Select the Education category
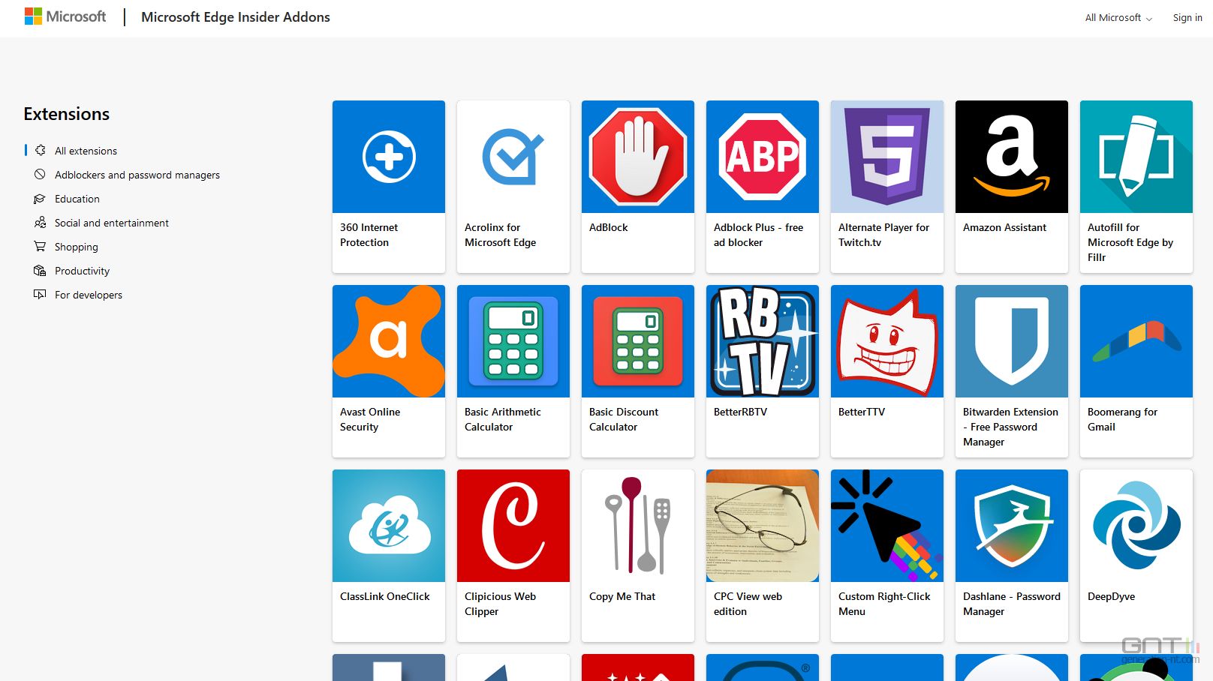 click(77, 199)
